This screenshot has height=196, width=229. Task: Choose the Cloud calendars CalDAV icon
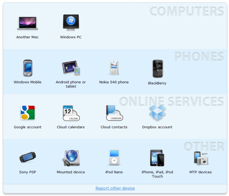[71, 113]
